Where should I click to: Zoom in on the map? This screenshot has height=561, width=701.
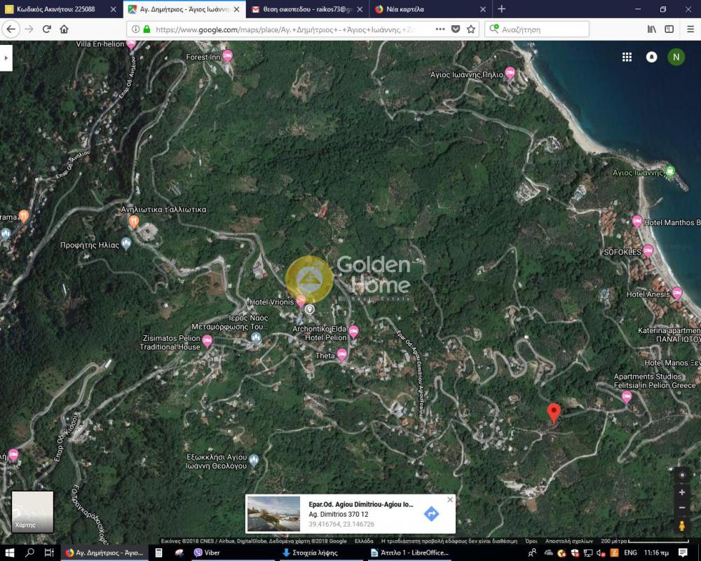point(682,492)
